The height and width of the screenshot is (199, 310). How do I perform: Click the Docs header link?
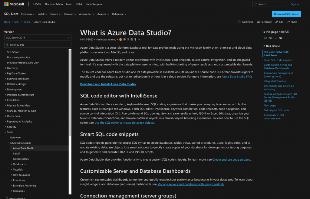[x=37, y=4]
